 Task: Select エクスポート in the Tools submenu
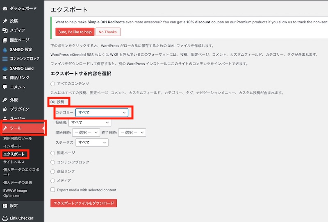tap(14, 154)
